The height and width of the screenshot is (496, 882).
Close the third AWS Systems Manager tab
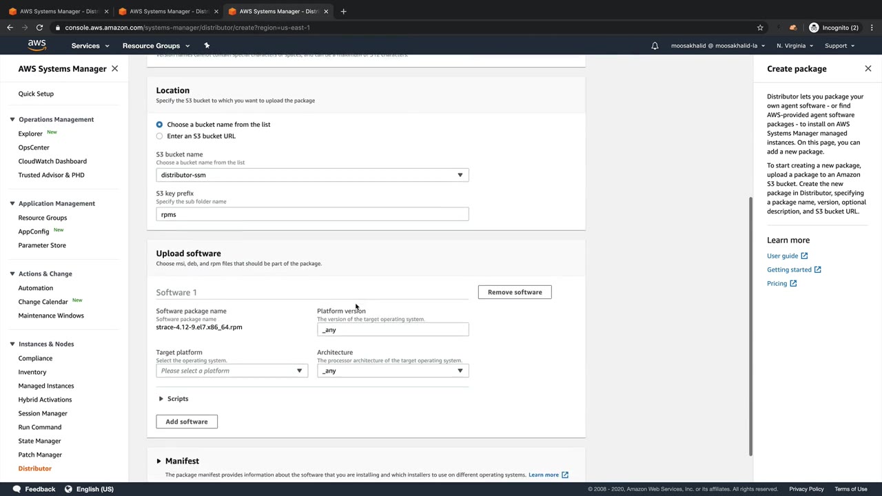326,11
